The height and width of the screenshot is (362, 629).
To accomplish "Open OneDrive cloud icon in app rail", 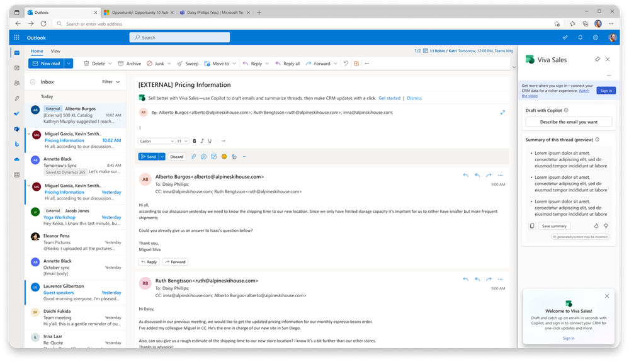I will point(16,159).
